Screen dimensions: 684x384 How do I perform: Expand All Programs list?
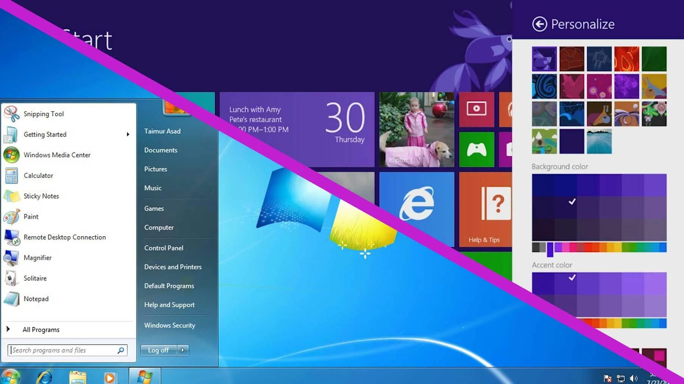point(41,330)
